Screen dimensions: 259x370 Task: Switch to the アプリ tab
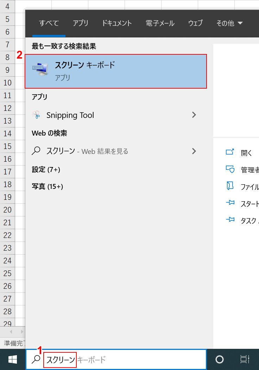pyautogui.click(x=81, y=23)
